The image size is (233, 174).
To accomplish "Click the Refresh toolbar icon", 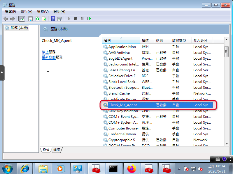I will point(37,19).
